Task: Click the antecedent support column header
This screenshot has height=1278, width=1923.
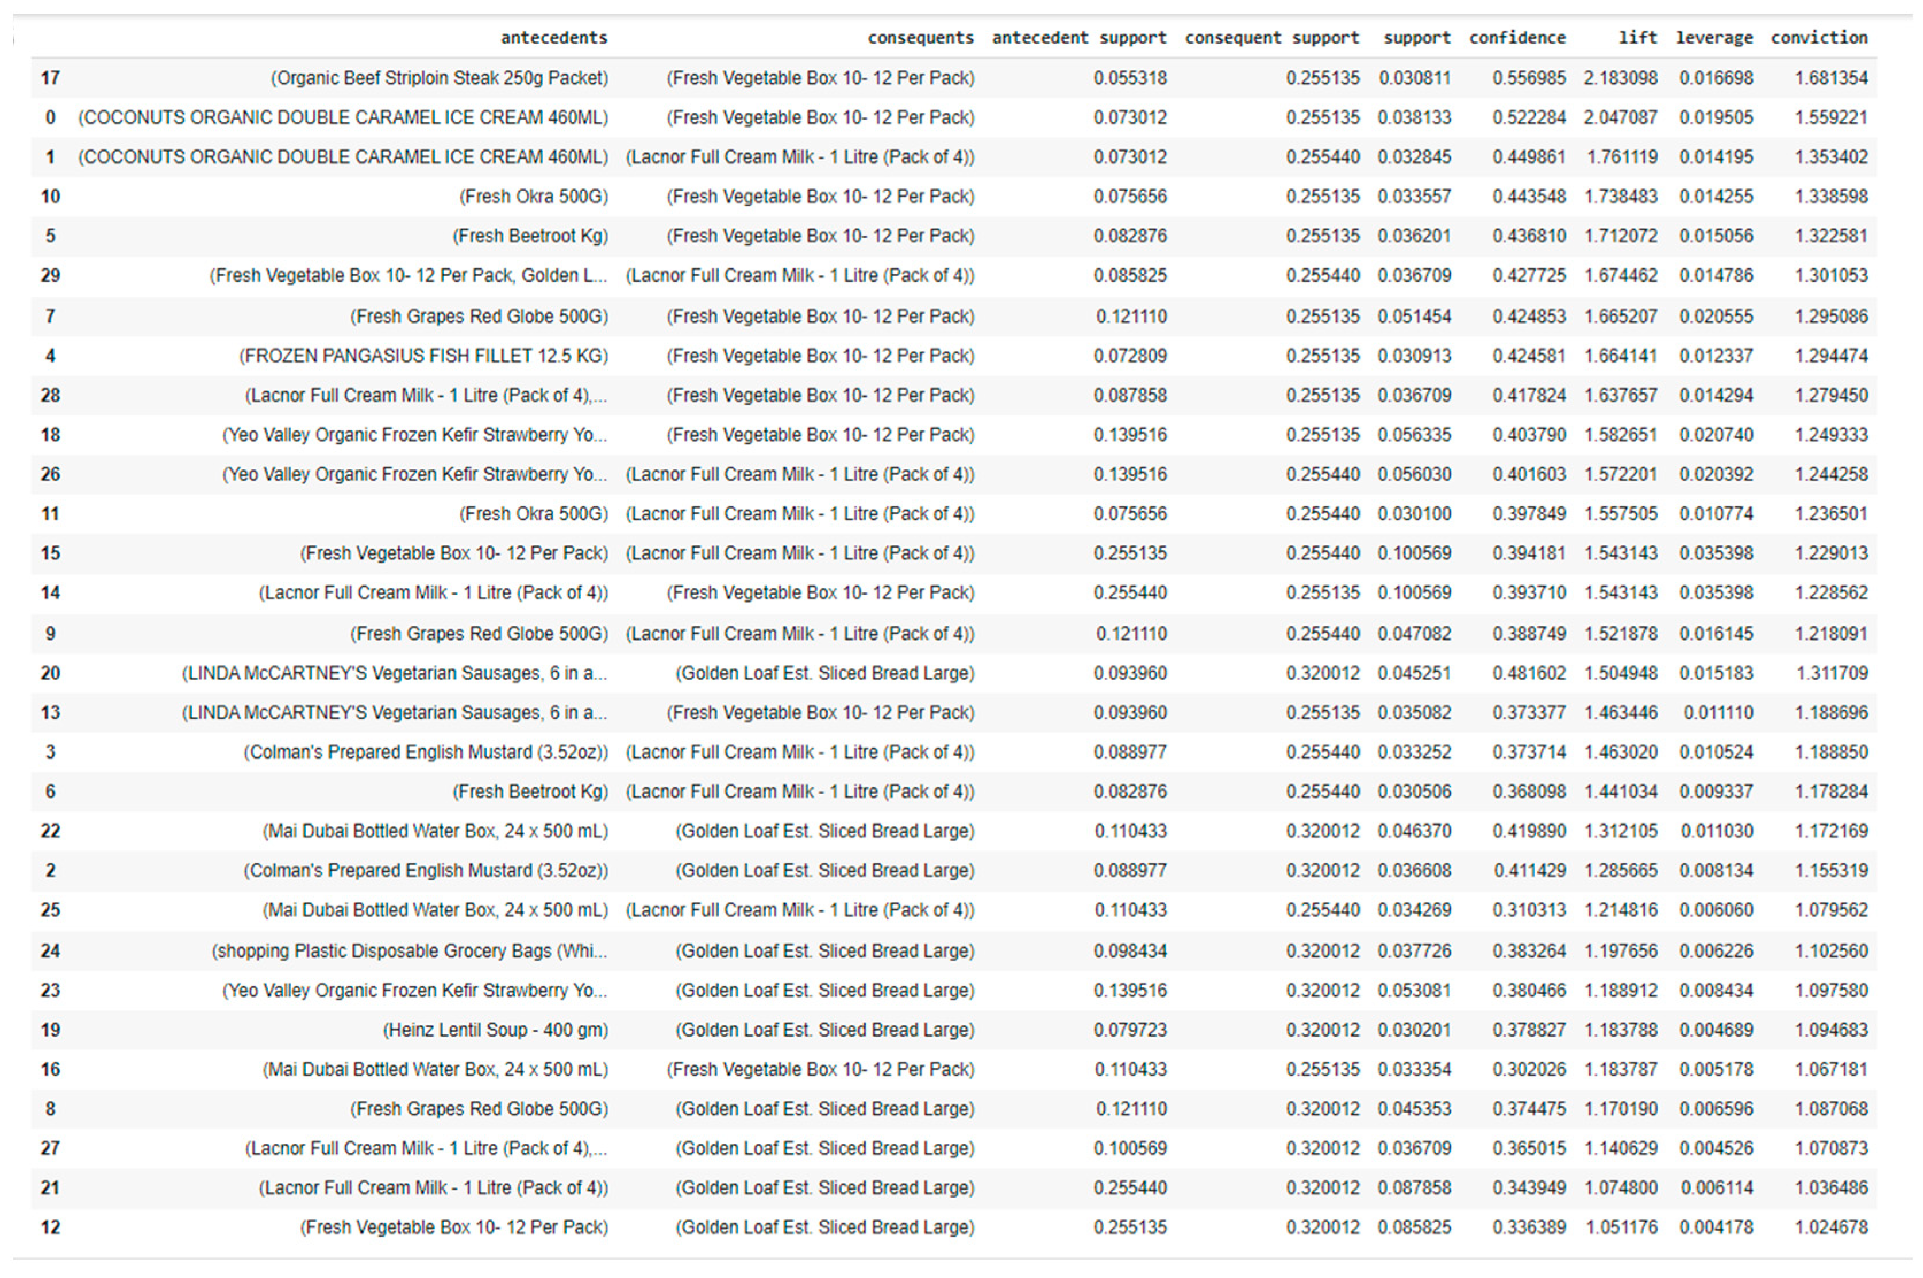Action: 1079,37
